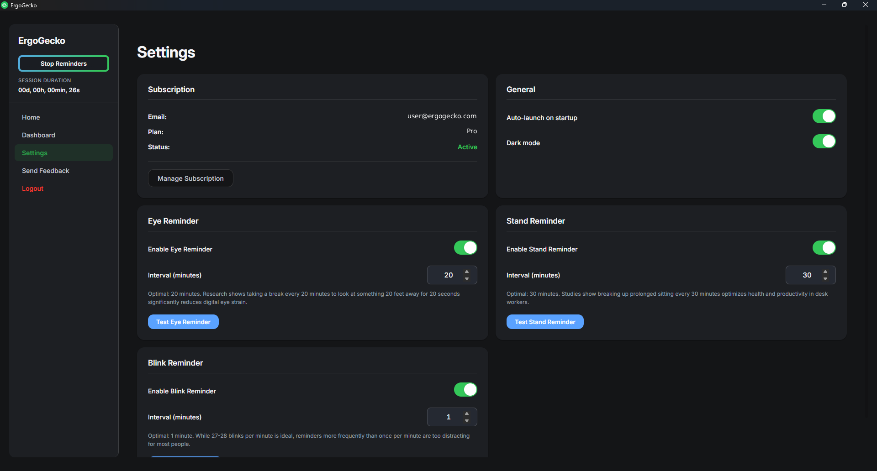
Task: Click Test Stand Reminder
Action: point(545,322)
